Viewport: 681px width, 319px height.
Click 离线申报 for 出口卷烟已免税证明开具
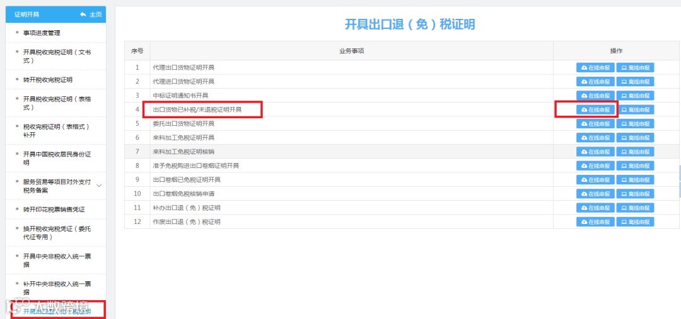click(635, 180)
